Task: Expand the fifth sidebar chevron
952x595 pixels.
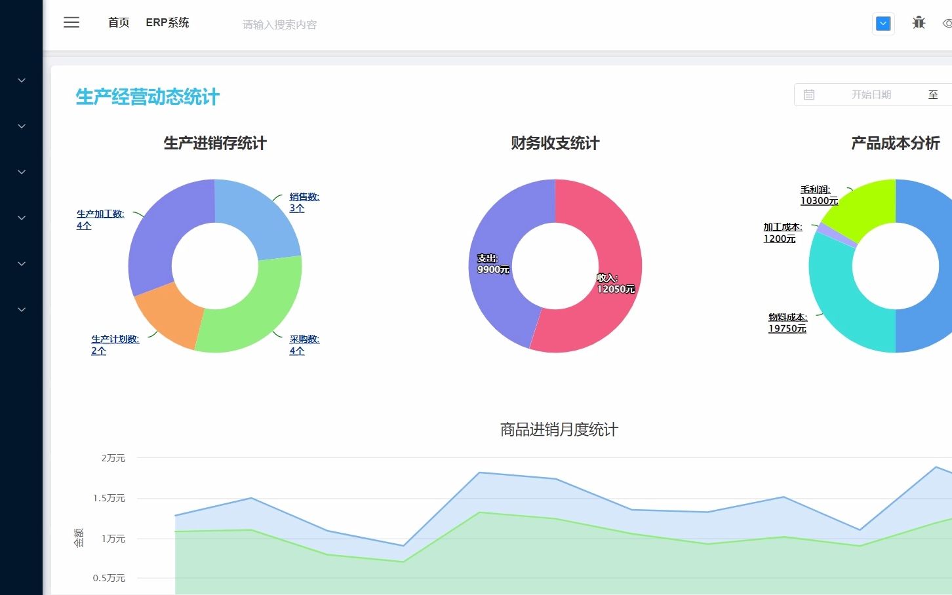Action: (x=22, y=263)
